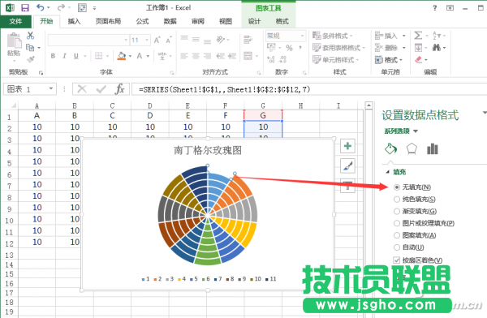The height and width of the screenshot is (318, 487).
Task: Open Series Options bar chart tab
Action: tap(433, 148)
